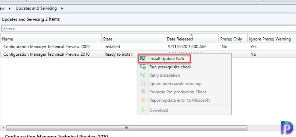Click the Installed state cell
This screenshot has height=137, width=296.
point(112,46)
